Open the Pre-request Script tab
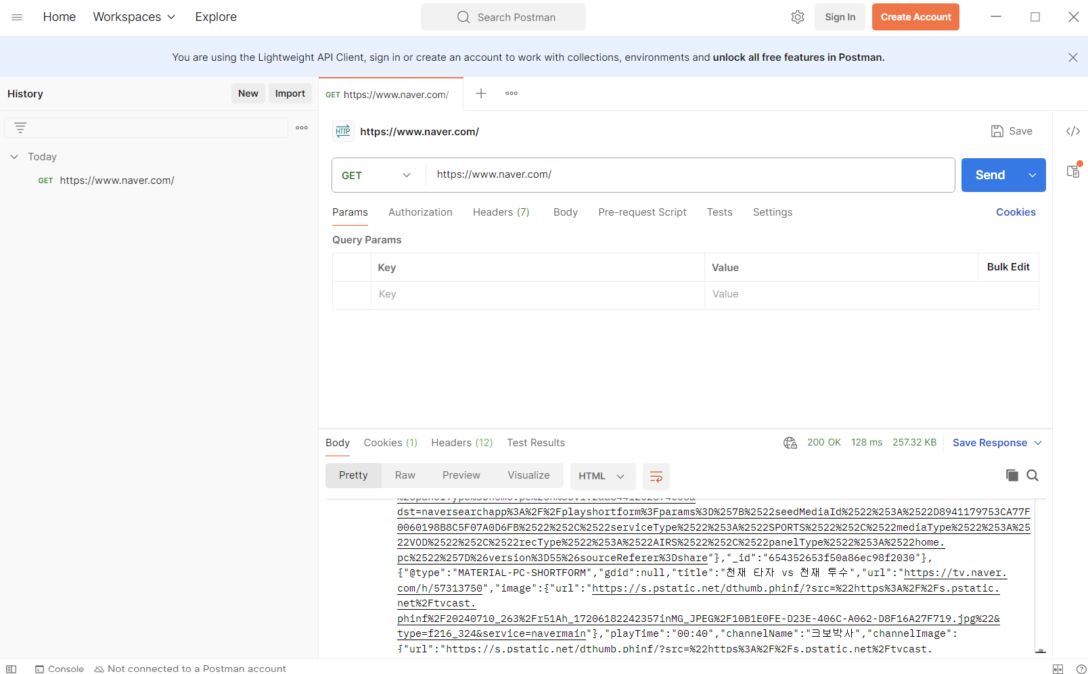 point(642,212)
